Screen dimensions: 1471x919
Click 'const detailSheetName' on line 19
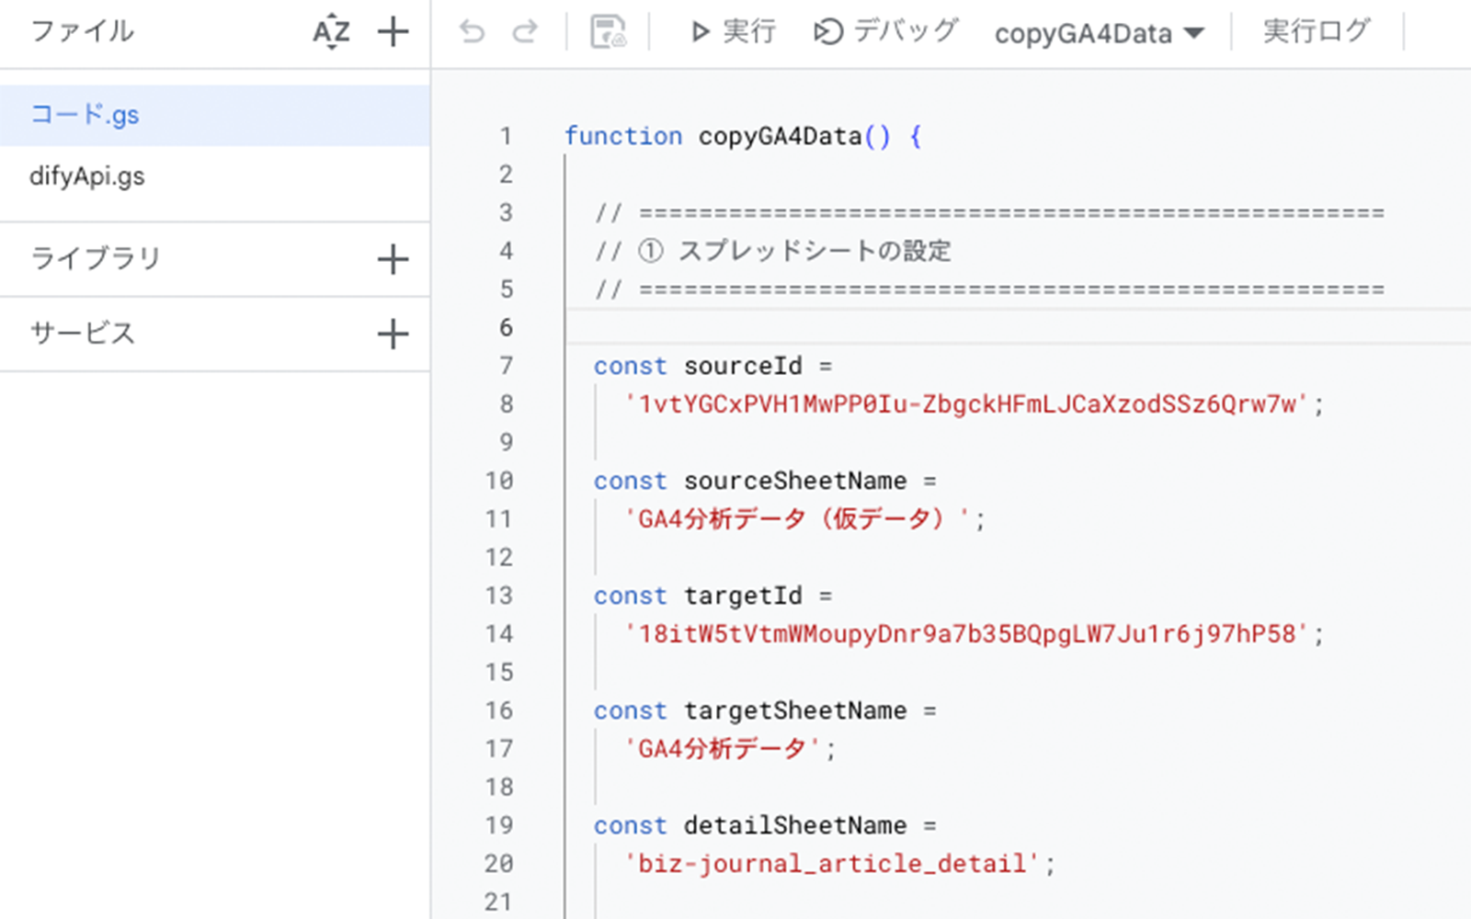click(750, 825)
